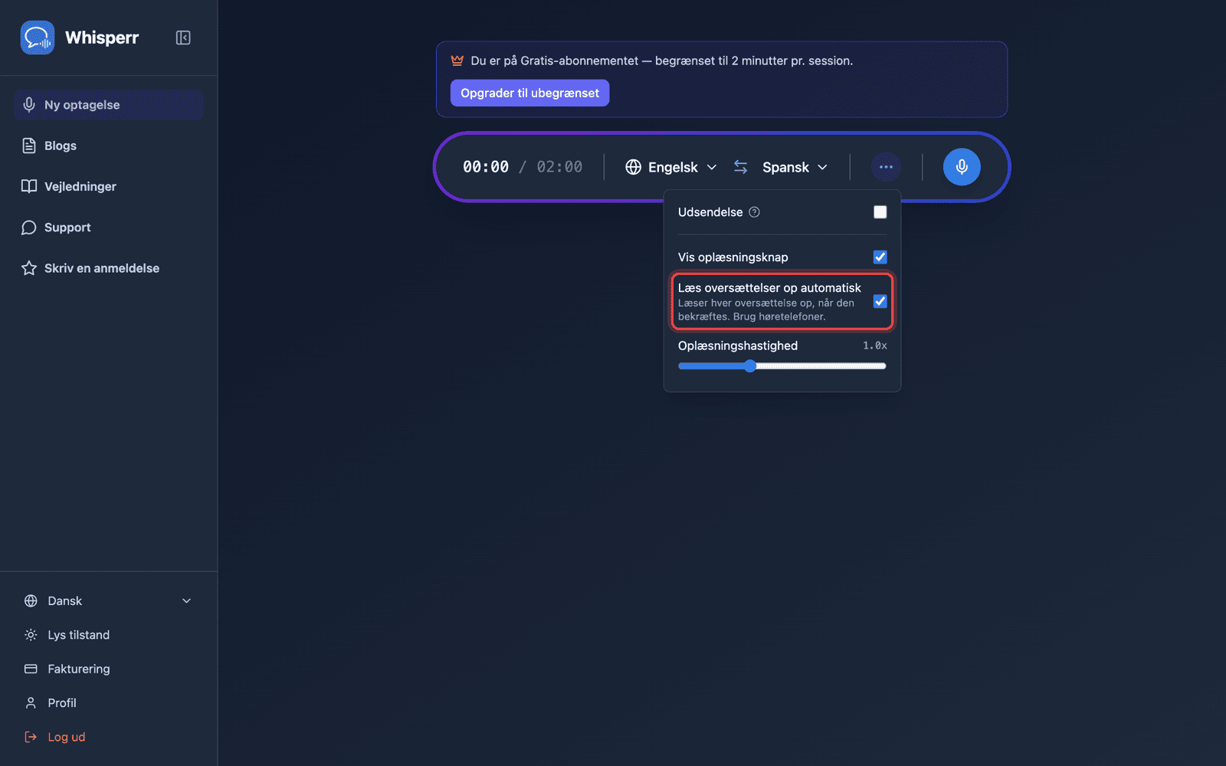The height and width of the screenshot is (766, 1226).
Task: Open Support in sidebar
Action: pyautogui.click(x=108, y=228)
